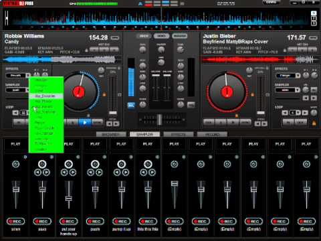Click the right deck sampler next arrow
This screenshot has height=241, width=321.
click(x=314, y=98)
